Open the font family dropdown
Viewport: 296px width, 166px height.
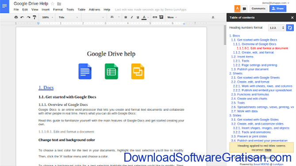point(94,17)
